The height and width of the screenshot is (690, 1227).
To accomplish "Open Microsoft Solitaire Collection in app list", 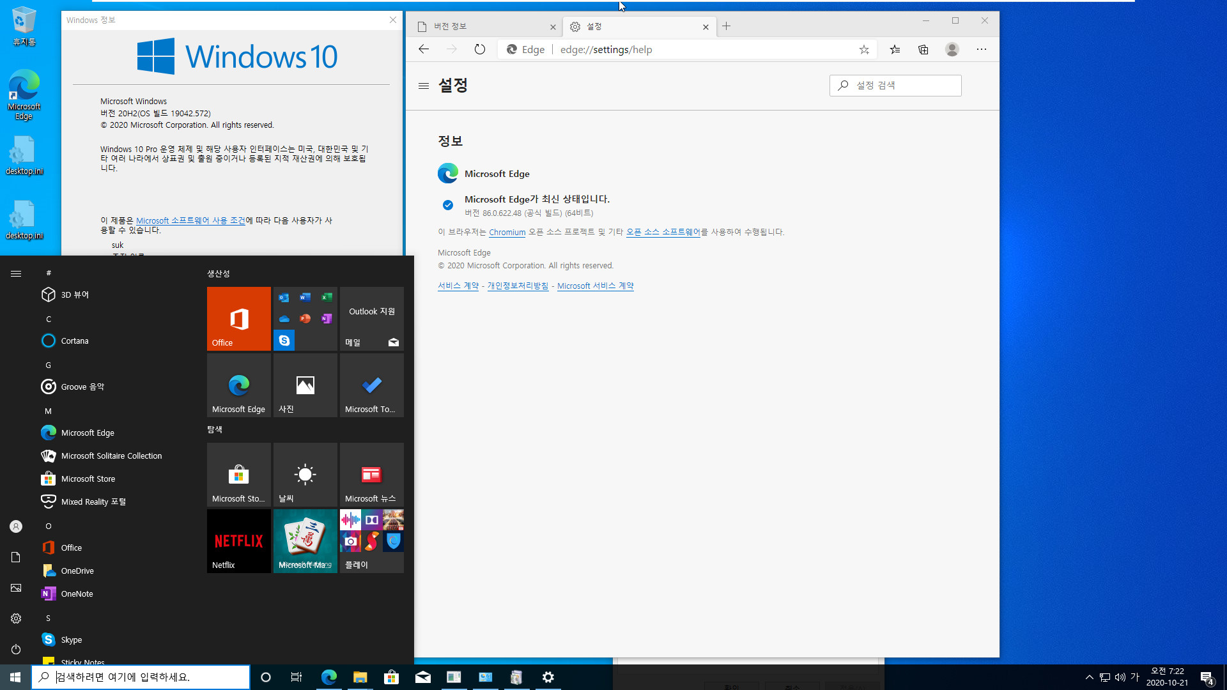I will pyautogui.click(x=115, y=456).
